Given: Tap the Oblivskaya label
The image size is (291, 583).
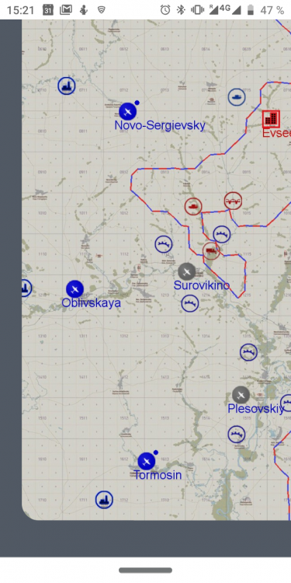Looking at the screenshot, I should tap(92, 303).
